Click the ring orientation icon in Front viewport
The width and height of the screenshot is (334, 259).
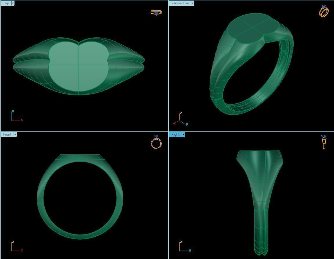click(x=156, y=142)
